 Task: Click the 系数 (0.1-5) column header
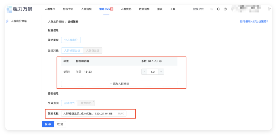[149, 61]
